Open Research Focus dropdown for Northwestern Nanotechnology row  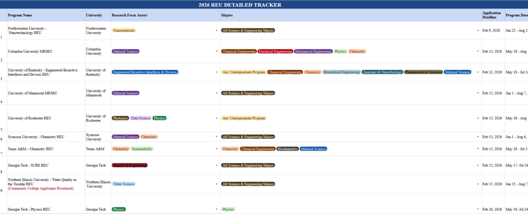pyautogui.click(x=216, y=30)
